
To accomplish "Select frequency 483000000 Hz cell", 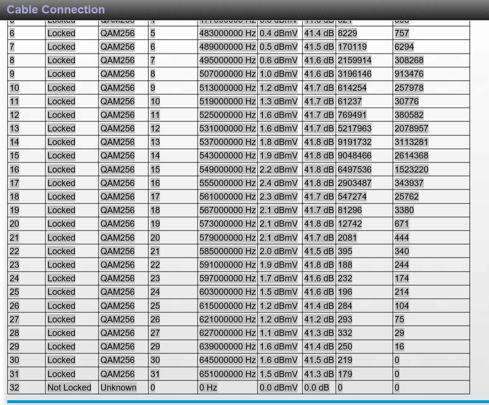I will click(228, 33).
